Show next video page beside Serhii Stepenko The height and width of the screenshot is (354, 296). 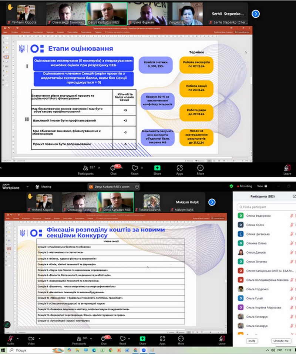(255, 14)
